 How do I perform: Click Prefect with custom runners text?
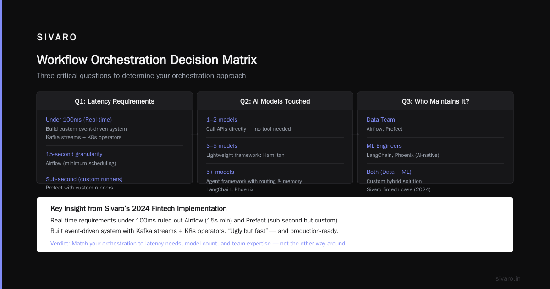tap(79, 188)
